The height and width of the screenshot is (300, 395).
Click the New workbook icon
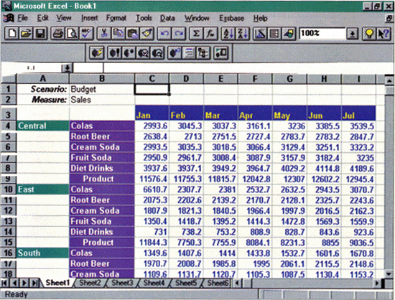(x=11, y=33)
